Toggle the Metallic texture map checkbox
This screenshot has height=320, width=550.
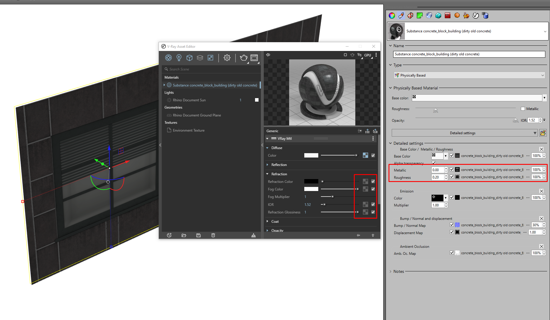452,169
